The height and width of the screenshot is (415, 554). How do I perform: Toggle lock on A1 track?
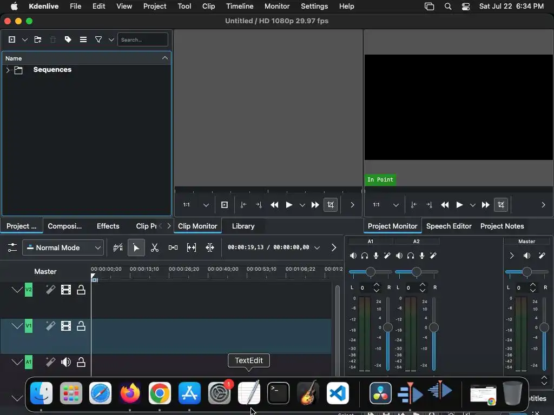point(81,362)
